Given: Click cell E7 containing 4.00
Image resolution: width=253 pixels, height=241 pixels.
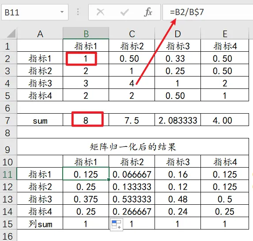Looking at the screenshot, I should coord(225,120).
